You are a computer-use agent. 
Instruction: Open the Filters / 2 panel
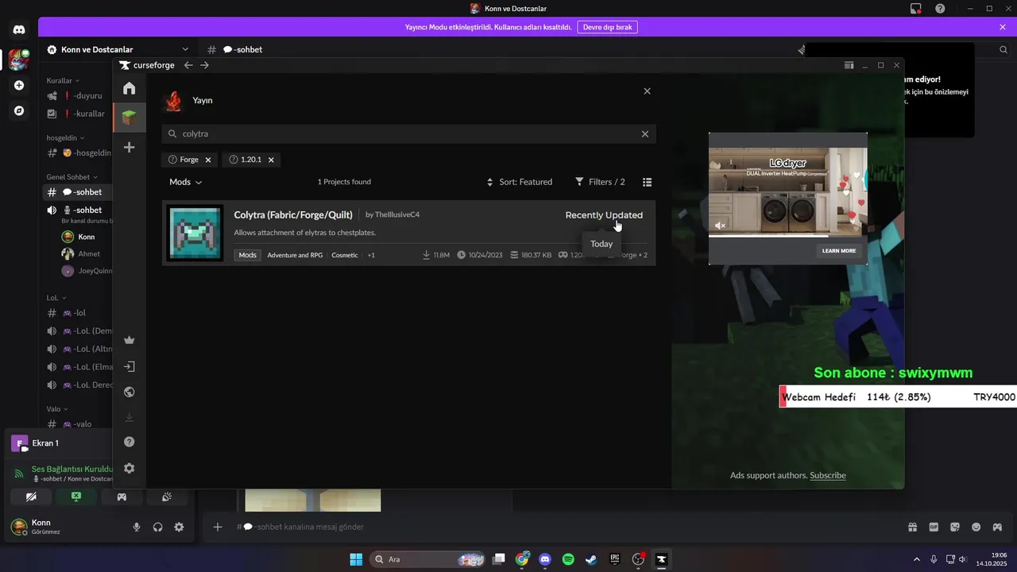tap(600, 182)
